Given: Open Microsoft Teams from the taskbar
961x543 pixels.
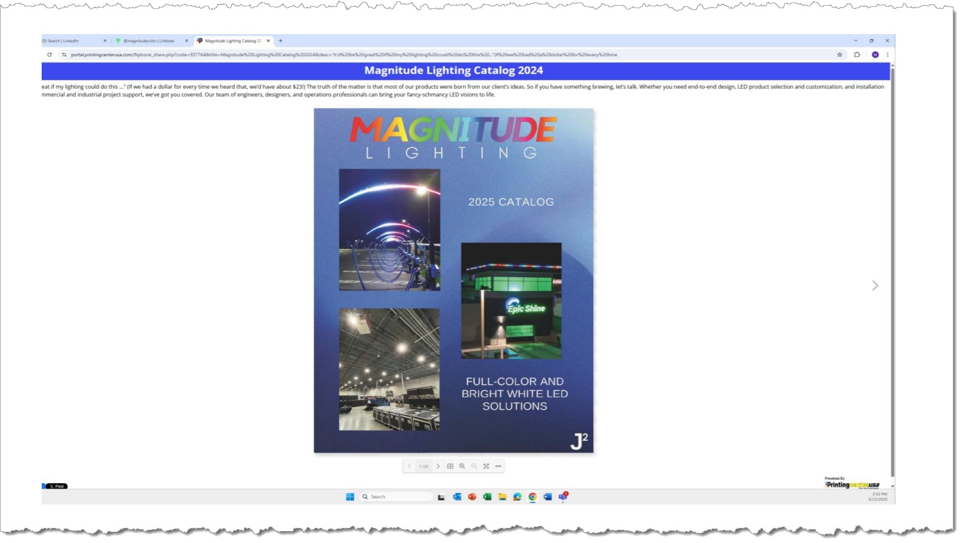Looking at the screenshot, I should coord(563,497).
